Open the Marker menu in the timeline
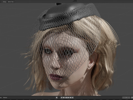Viewport: 133px width, 100px height. point(5,97)
